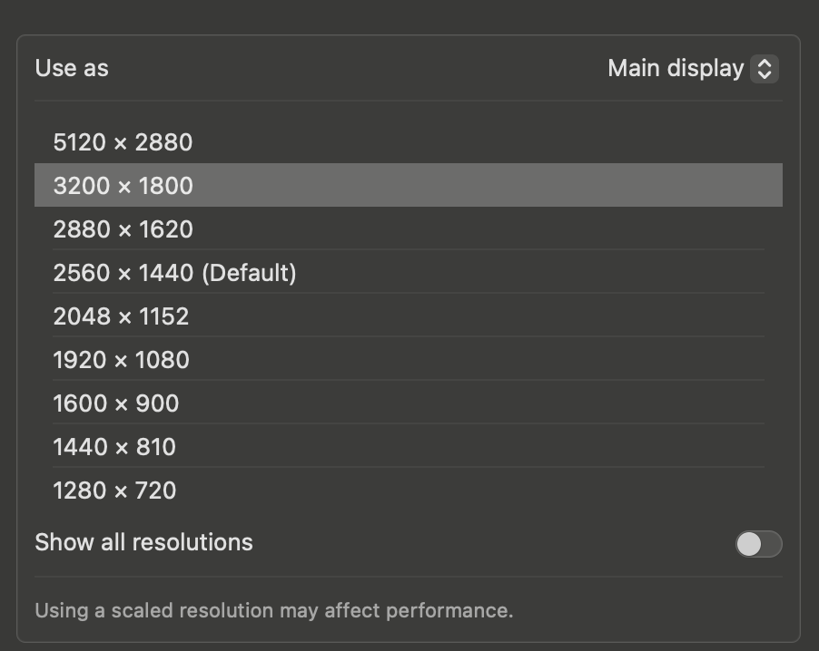
Task: Pick the 1920 × 1080 resolution
Action: [x=122, y=360]
